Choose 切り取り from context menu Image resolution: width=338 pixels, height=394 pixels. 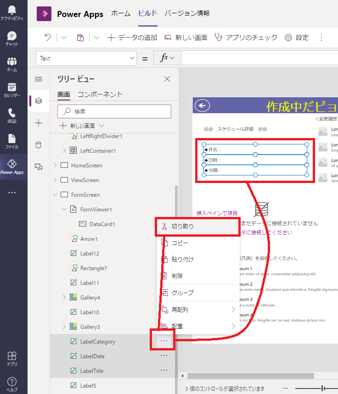(198, 227)
